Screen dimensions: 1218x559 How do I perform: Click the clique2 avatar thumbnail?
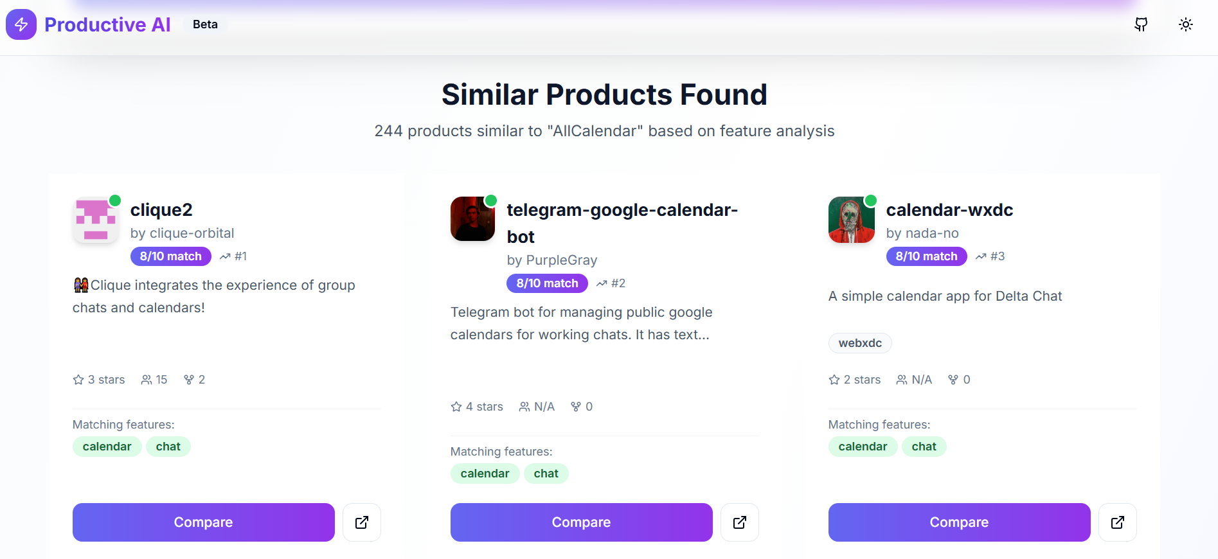tap(96, 220)
